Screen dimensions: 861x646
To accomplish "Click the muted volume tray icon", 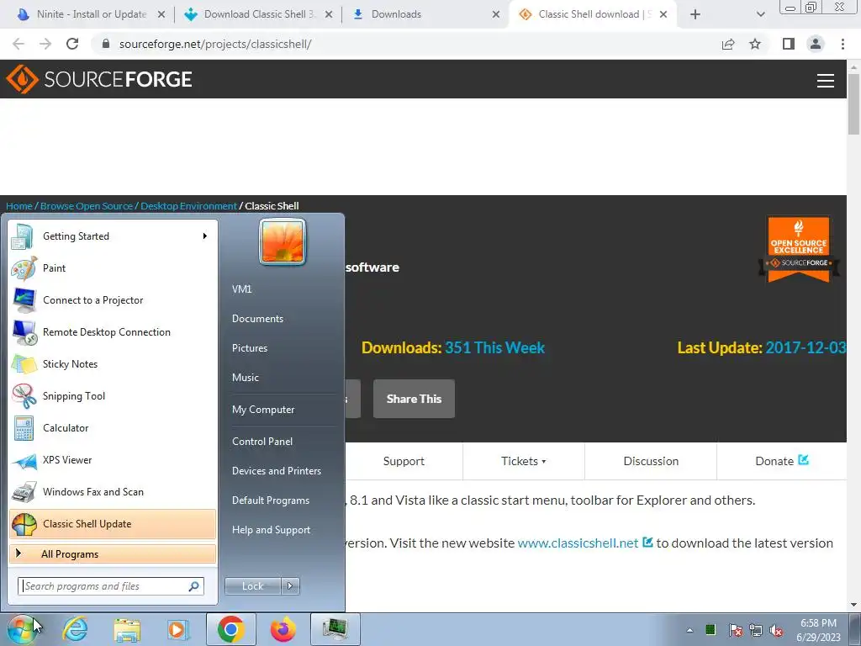I will pyautogui.click(x=776, y=630).
